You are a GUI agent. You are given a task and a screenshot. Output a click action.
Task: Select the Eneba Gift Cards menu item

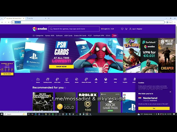click(80, 35)
